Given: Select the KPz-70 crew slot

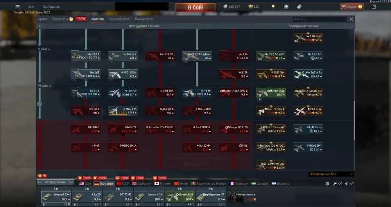Looking at the screenshot, I should 87,197.
